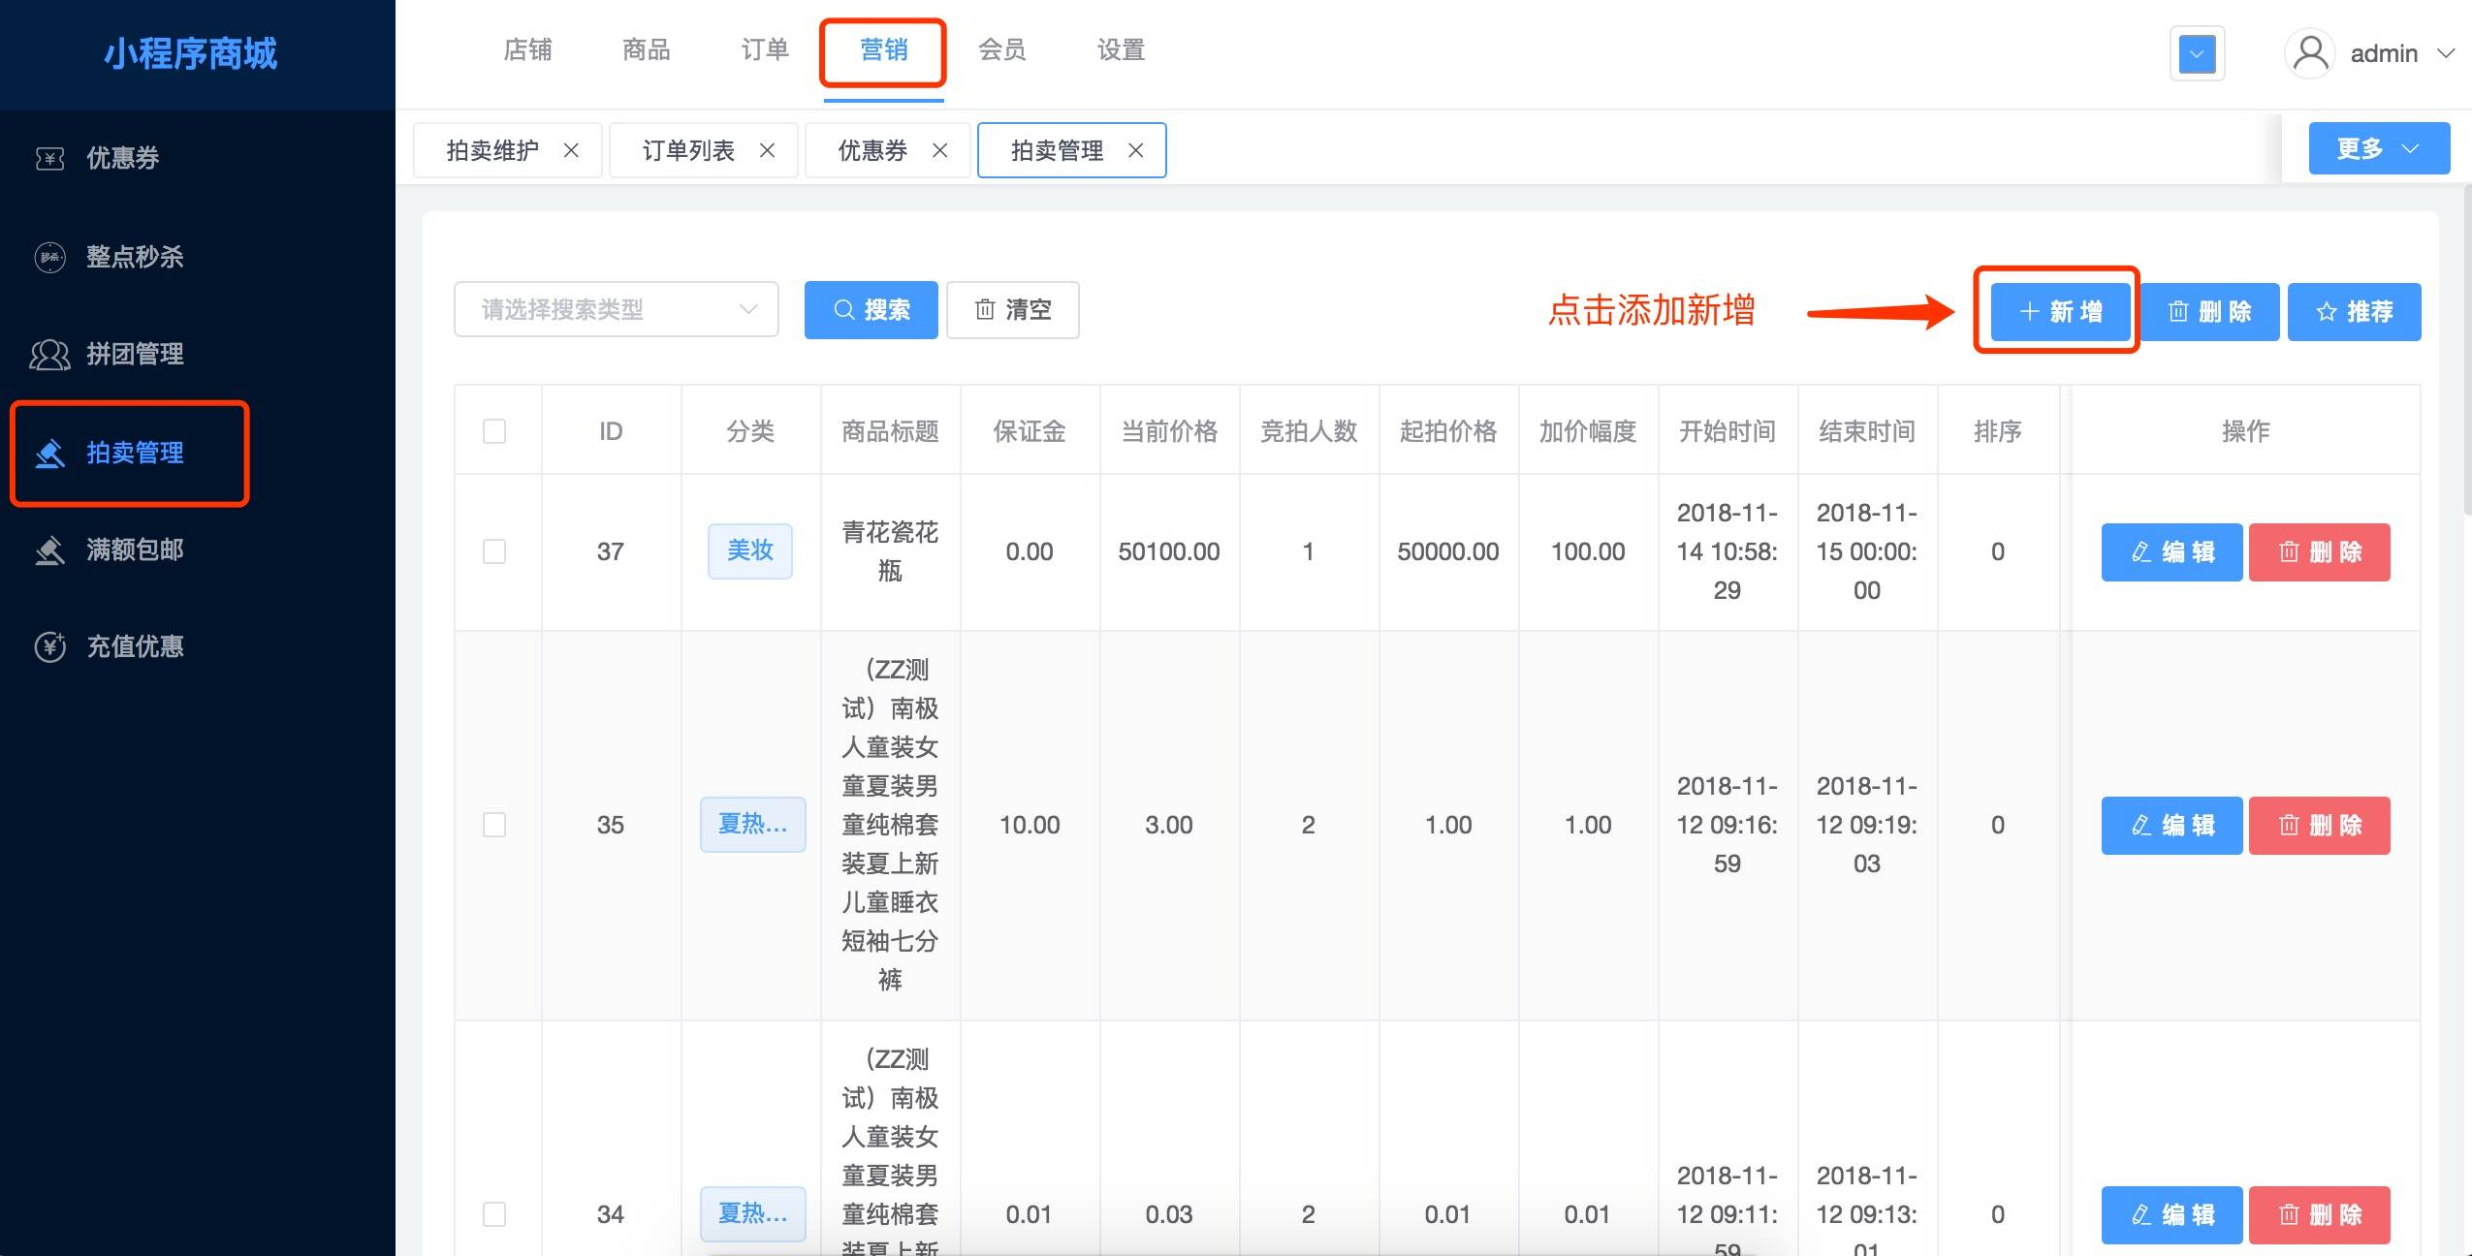Toggle the select-all header checkbox
Screen dimensions: 2472x1256
(494, 431)
